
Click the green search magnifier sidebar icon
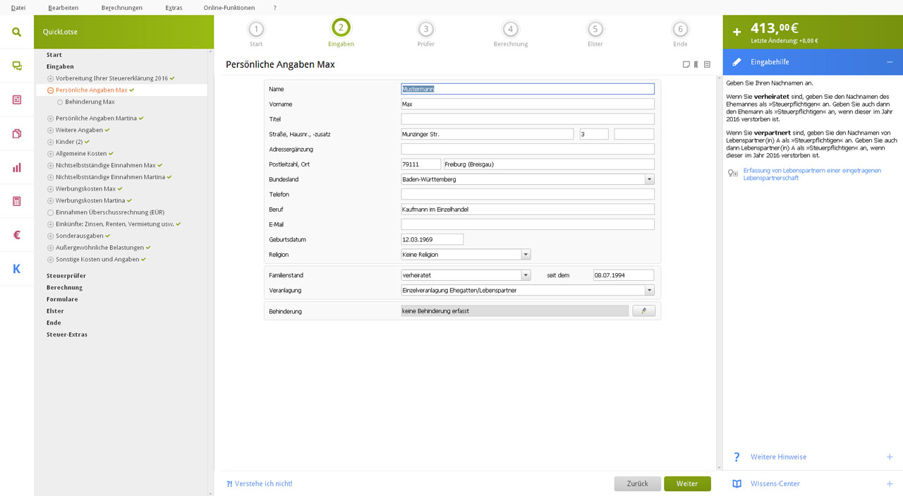click(16, 32)
